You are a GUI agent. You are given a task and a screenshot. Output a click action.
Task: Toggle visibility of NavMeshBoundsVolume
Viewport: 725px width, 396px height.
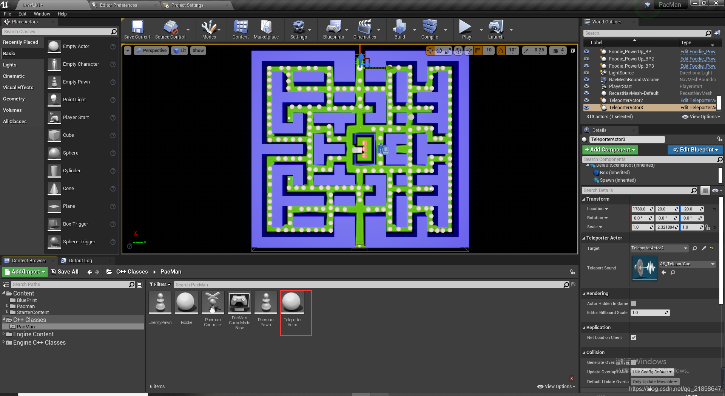[x=586, y=79]
